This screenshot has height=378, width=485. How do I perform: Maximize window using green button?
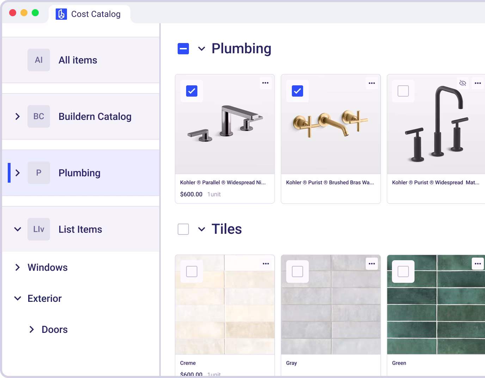point(35,13)
